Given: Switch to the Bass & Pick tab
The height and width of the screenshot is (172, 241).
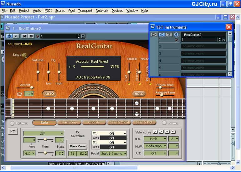Looking at the screenshot, I should pyautogui.click(x=144, y=122).
